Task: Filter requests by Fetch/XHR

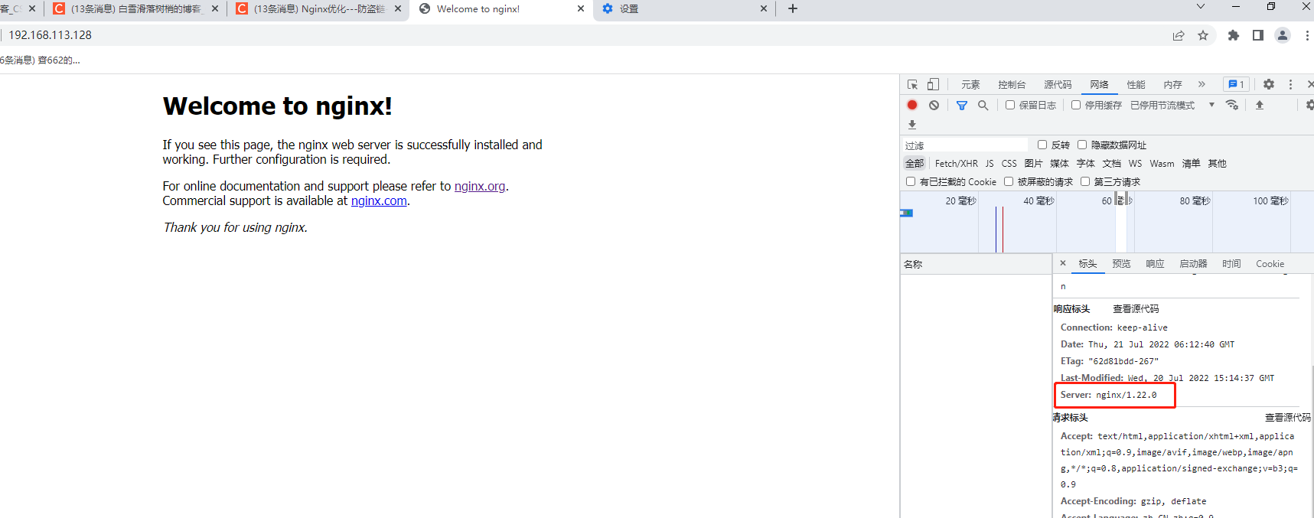Action: (x=956, y=163)
